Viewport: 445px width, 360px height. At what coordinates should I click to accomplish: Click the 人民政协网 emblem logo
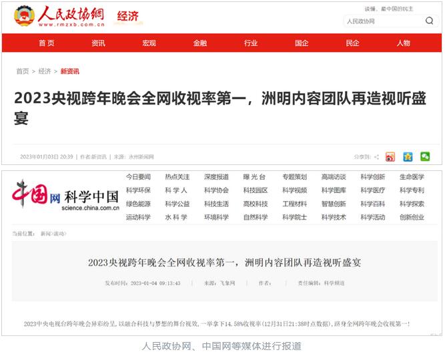tap(25, 15)
